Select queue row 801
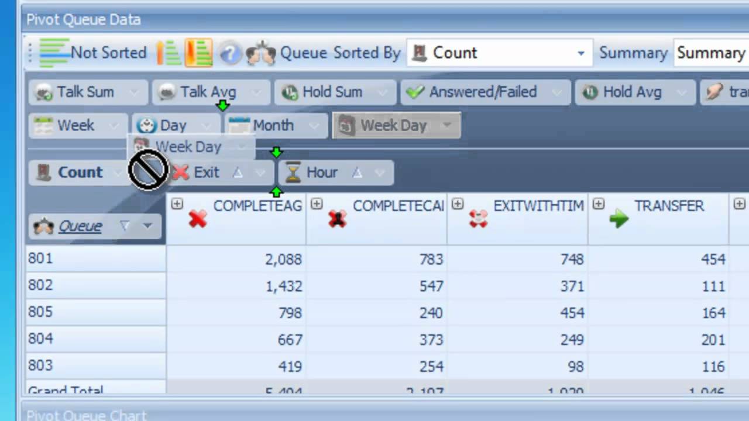 click(x=96, y=258)
